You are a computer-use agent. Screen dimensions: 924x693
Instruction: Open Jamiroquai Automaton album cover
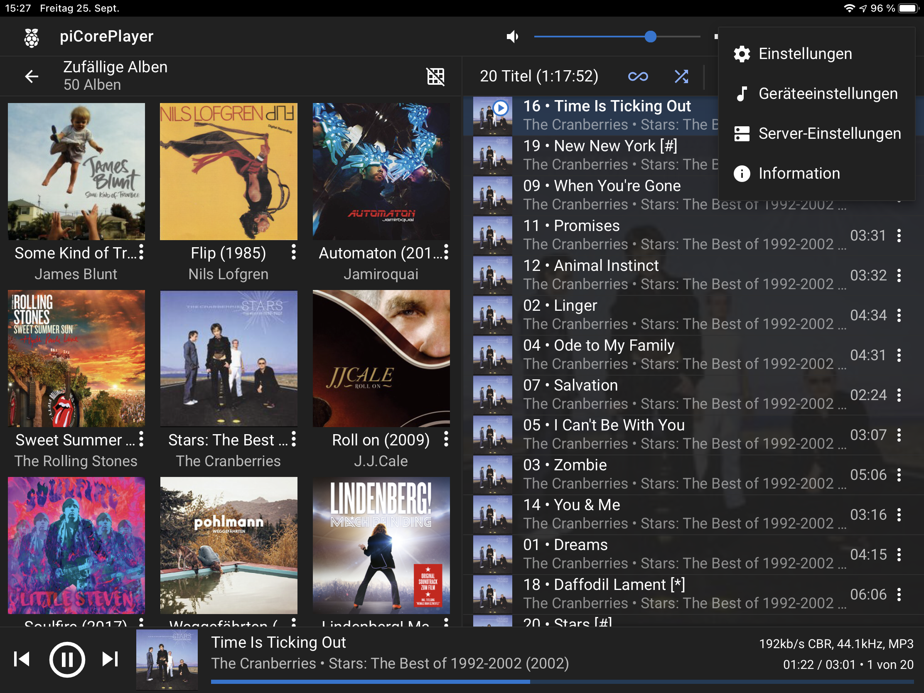(x=381, y=172)
